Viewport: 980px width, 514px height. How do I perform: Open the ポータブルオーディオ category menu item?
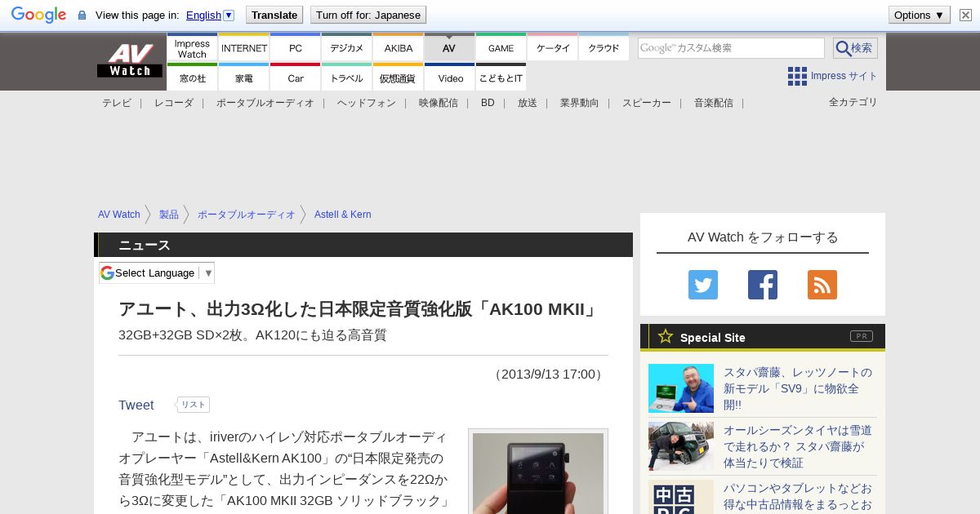pyautogui.click(x=265, y=103)
